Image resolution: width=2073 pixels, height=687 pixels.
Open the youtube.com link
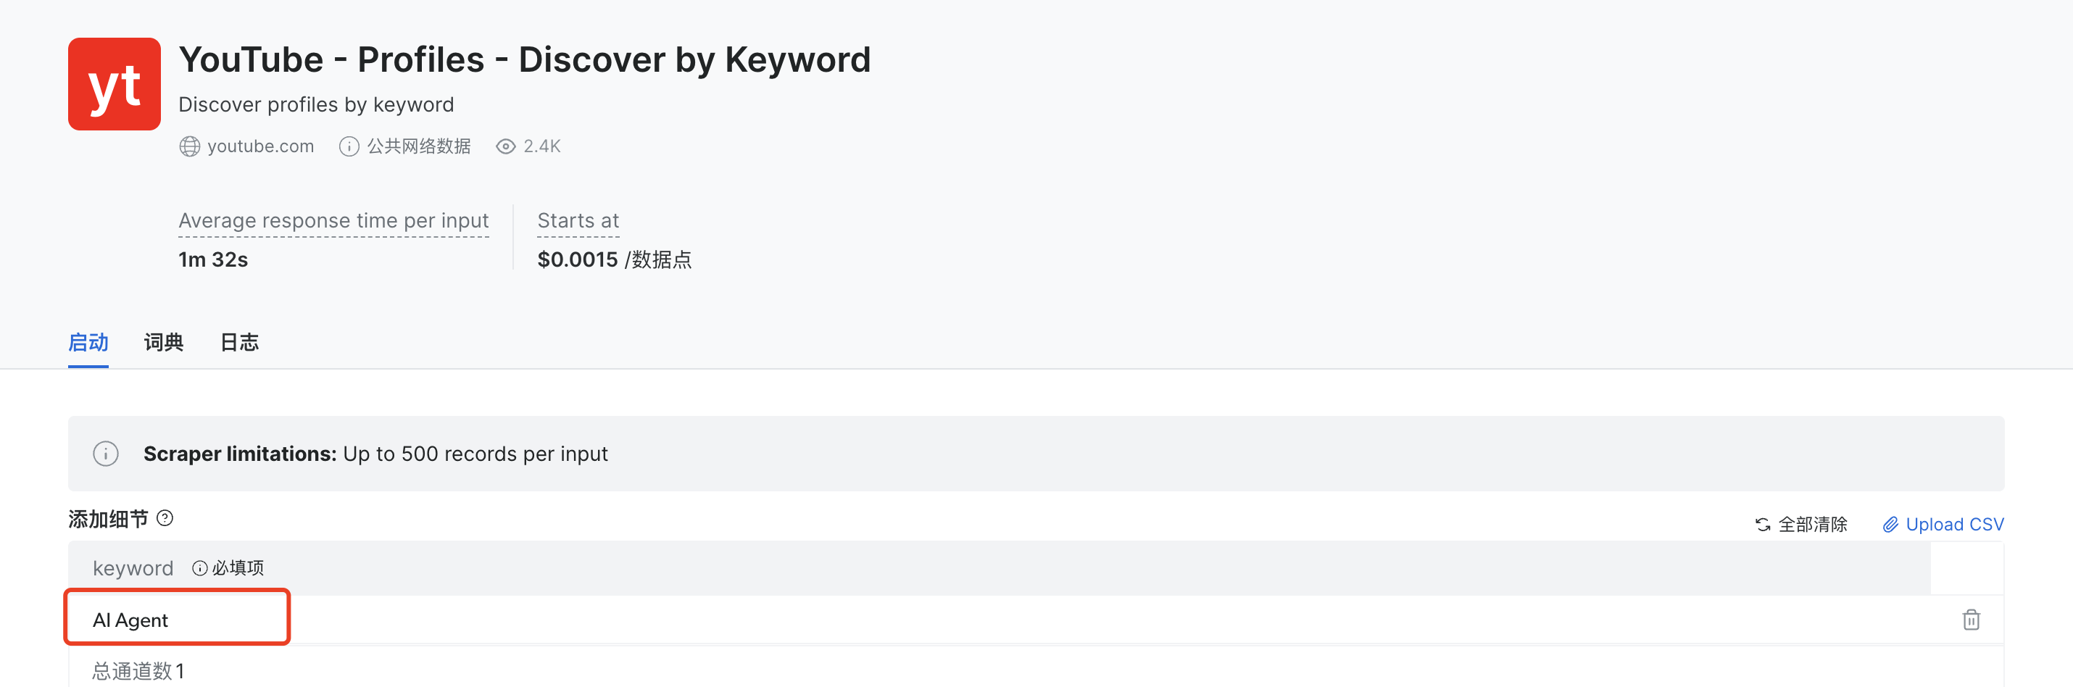pyautogui.click(x=260, y=146)
